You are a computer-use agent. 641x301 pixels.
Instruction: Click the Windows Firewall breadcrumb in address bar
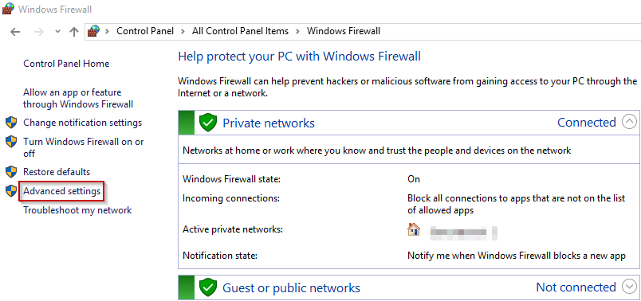pos(344,31)
